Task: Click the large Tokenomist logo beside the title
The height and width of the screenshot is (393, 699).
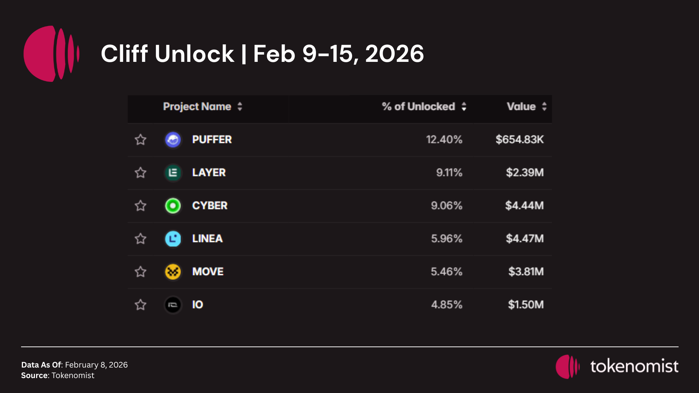Action: coord(51,53)
